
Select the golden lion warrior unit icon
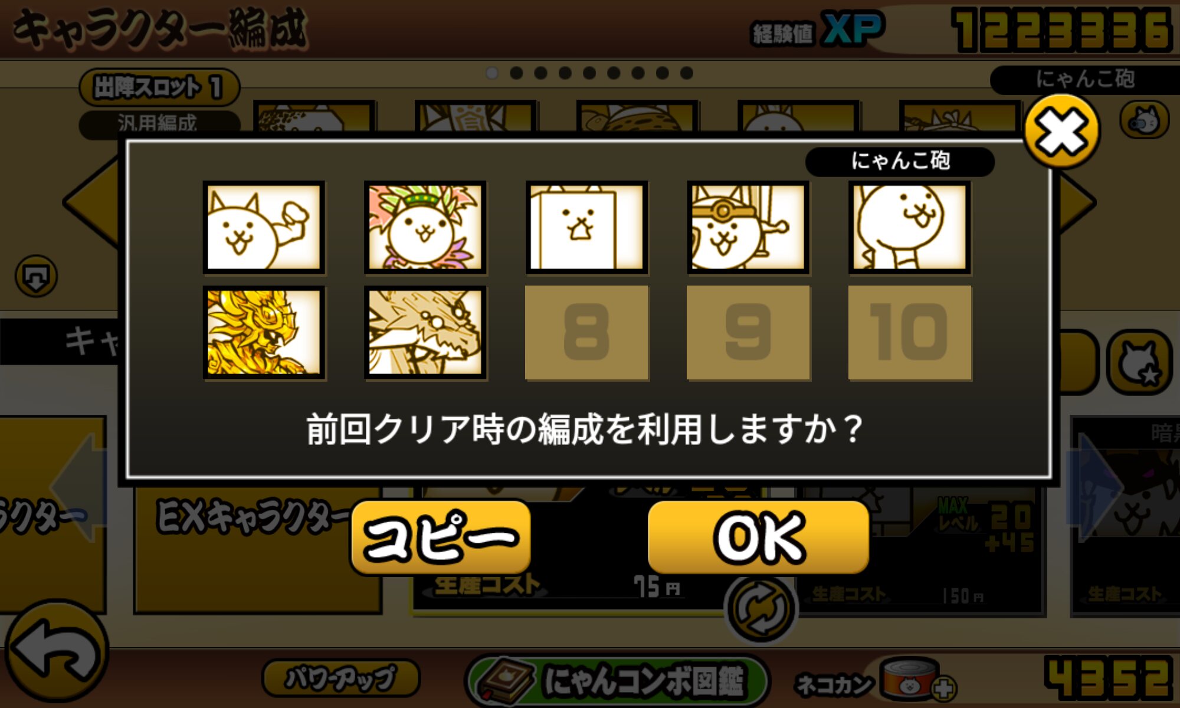pos(264,333)
